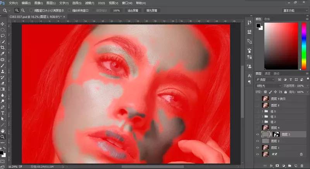Select the Move tool

[x=3, y=24]
